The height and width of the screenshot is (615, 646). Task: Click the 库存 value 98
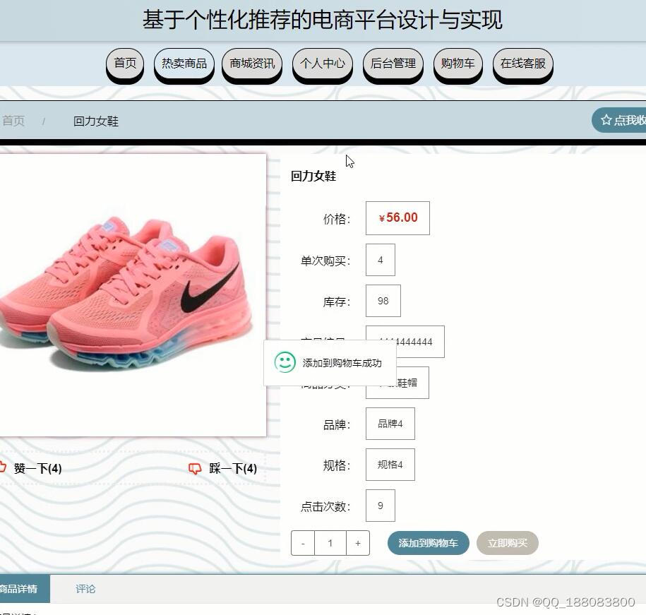(383, 301)
